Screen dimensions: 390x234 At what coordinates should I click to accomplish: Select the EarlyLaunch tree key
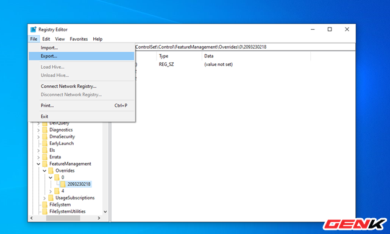[x=62, y=143]
